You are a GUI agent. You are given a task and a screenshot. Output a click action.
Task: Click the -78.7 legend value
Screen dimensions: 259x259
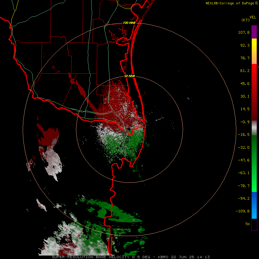coord(244,186)
